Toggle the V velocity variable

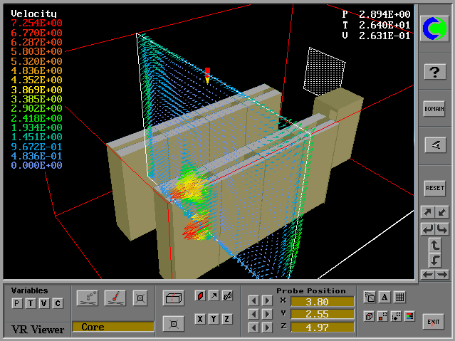43,304
